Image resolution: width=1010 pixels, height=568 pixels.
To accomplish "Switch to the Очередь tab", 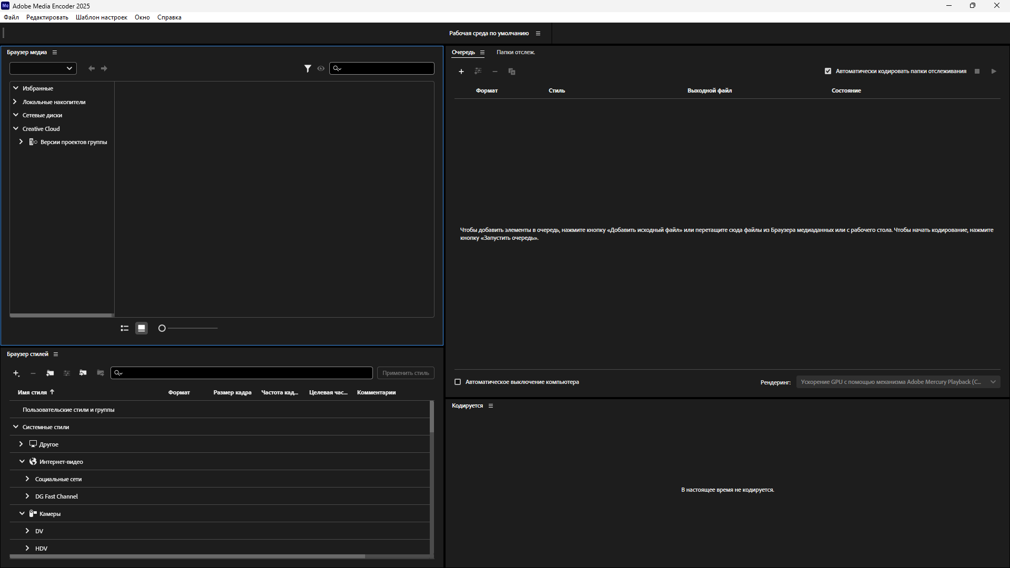I will (x=463, y=53).
